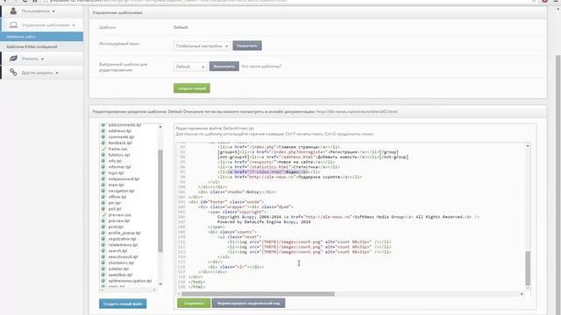Image resolution: width=561 pixels, height=315 pixels.
Task: Click the pencil icon next to frame.css
Action: (103, 149)
